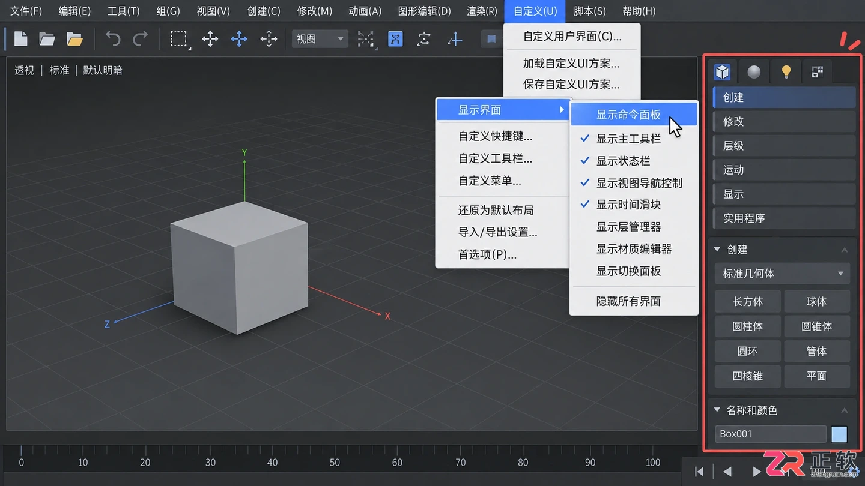Click the 长方体 creation button

748,302
